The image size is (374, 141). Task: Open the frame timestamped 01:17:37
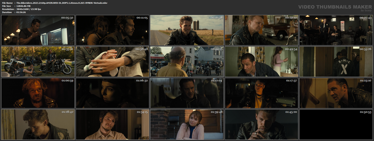coord(262,93)
